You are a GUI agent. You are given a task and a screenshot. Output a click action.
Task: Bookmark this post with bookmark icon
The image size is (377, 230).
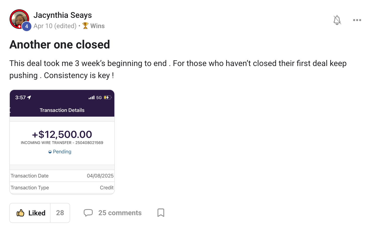coord(161,213)
